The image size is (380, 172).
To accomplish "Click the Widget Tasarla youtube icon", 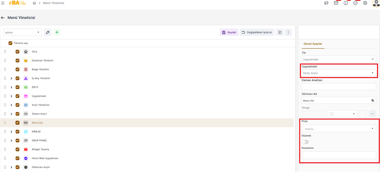I will tap(26, 149).
